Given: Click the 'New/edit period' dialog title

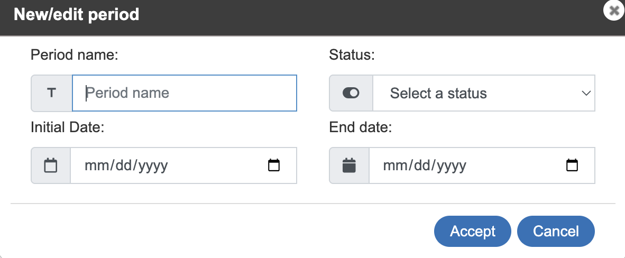Looking at the screenshot, I should pos(76,15).
